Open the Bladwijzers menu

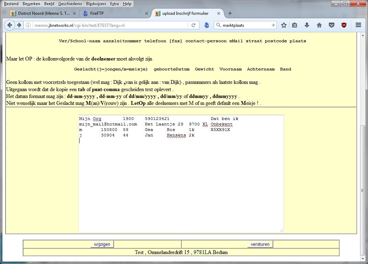[x=95, y=4]
